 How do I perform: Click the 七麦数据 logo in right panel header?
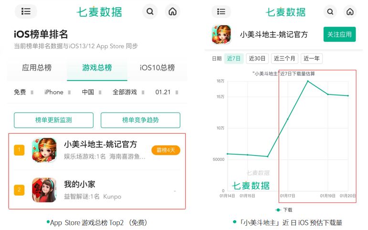point(285,12)
